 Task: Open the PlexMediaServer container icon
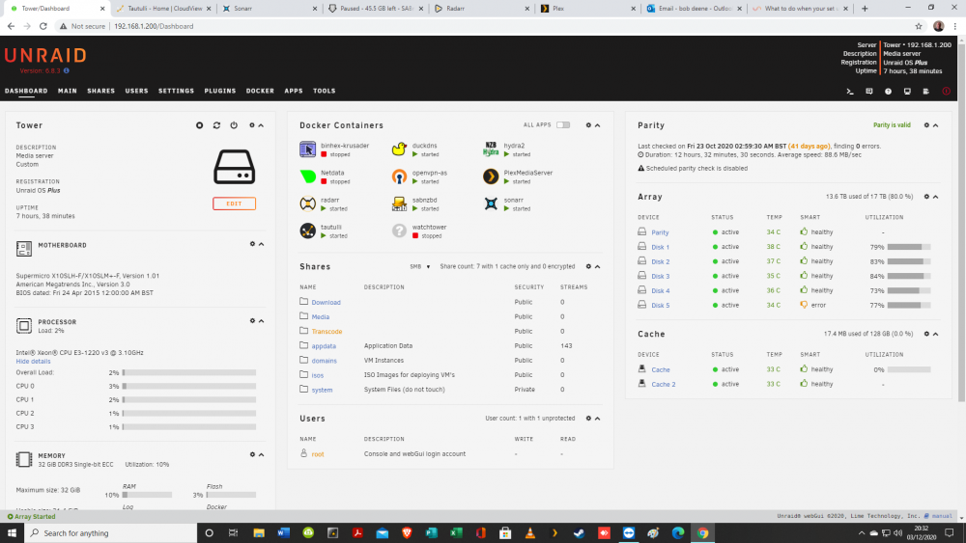click(491, 176)
